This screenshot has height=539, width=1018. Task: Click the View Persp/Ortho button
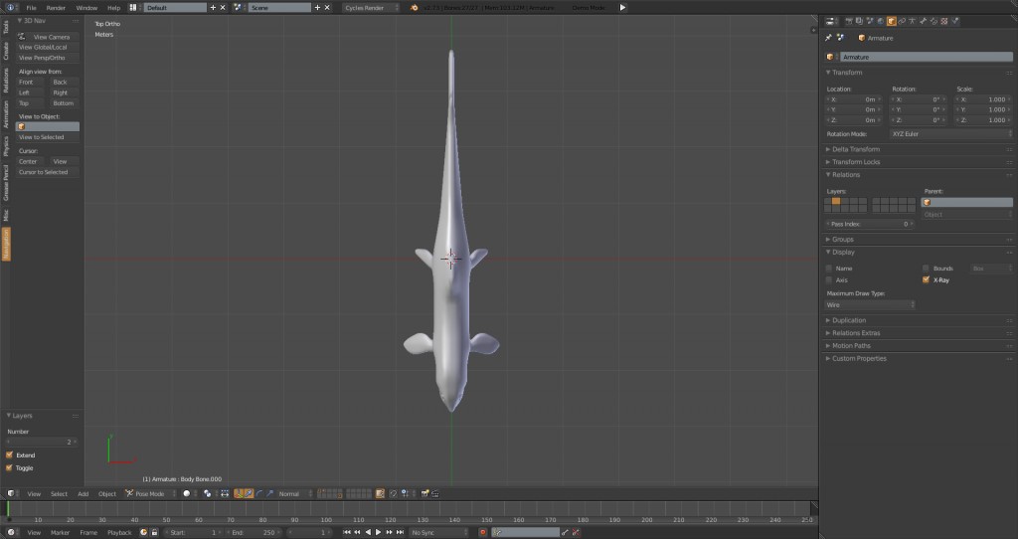pos(48,58)
